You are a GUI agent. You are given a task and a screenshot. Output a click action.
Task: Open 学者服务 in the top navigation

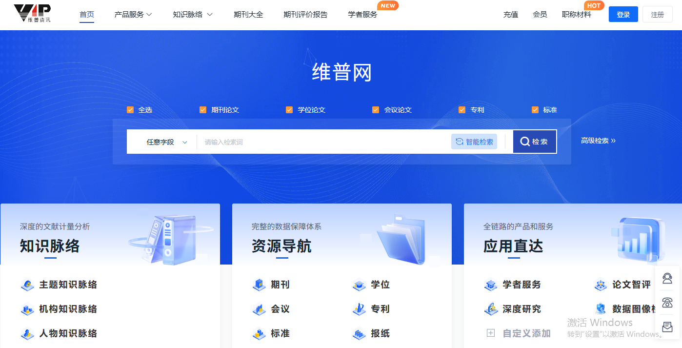pos(362,15)
